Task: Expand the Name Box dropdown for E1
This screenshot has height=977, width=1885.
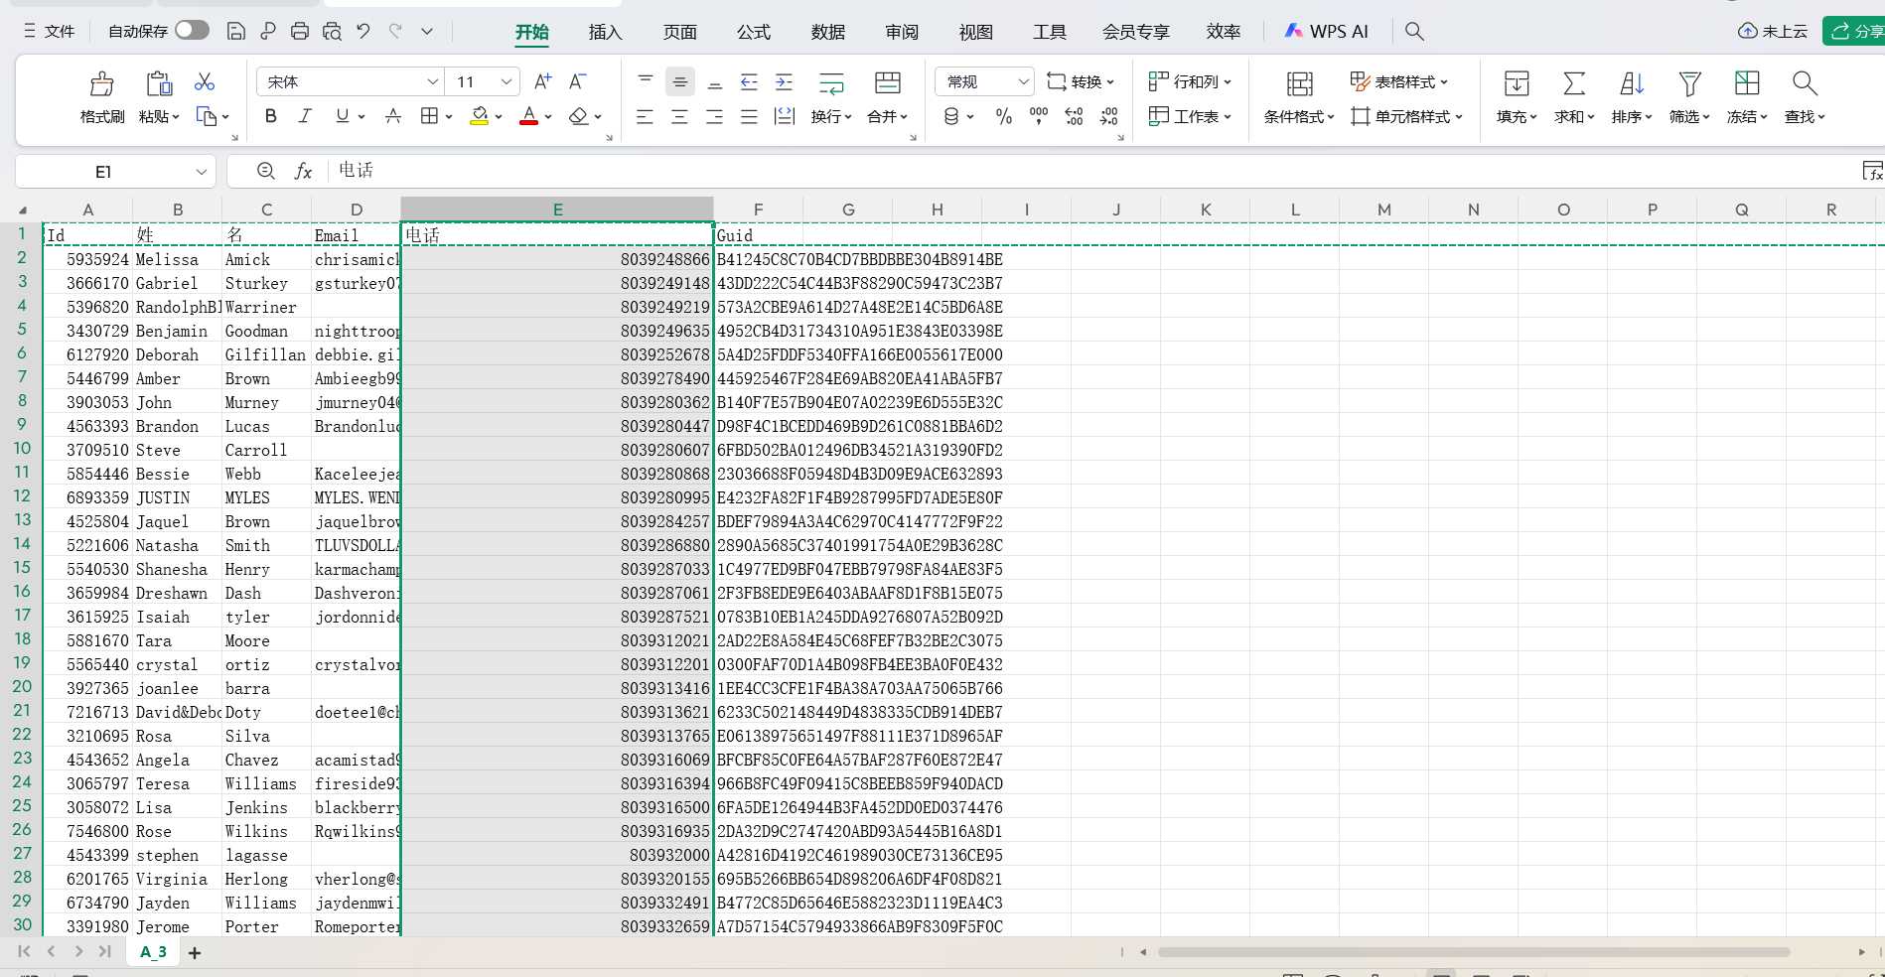Action: [x=202, y=172]
